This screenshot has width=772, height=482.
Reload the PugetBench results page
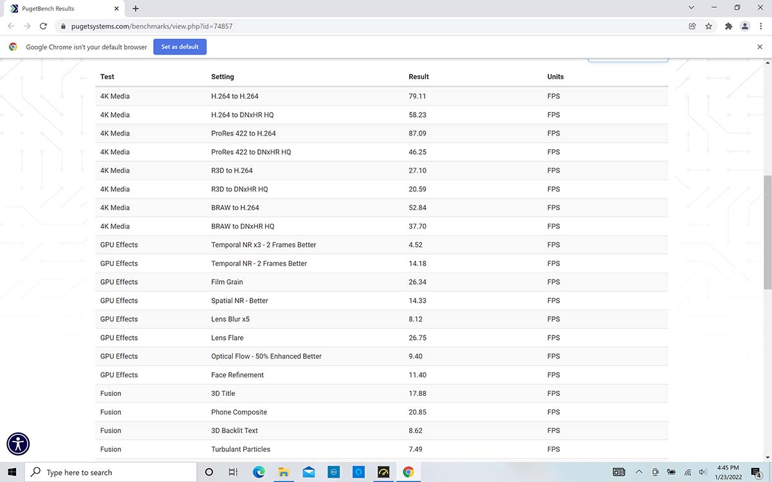(x=43, y=26)
